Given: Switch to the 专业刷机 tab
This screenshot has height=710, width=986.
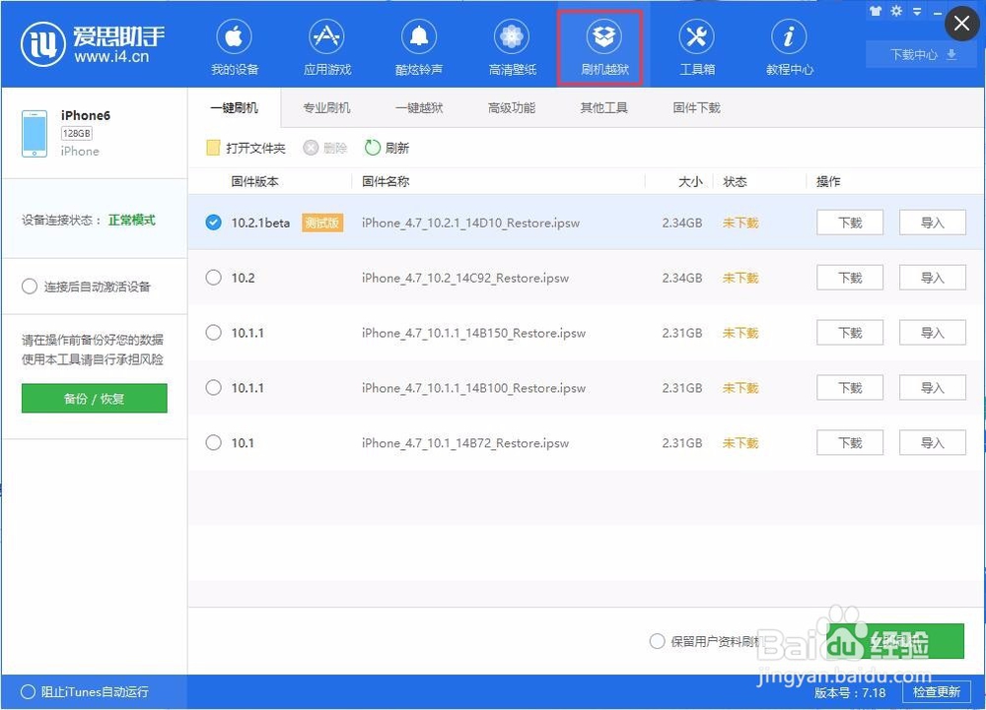Looking at the screenshot, I should click(326, 108).
